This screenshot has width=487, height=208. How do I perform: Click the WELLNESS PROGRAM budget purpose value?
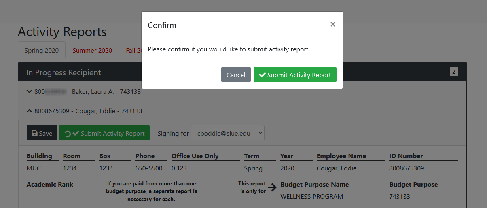[x=311, y=197]
